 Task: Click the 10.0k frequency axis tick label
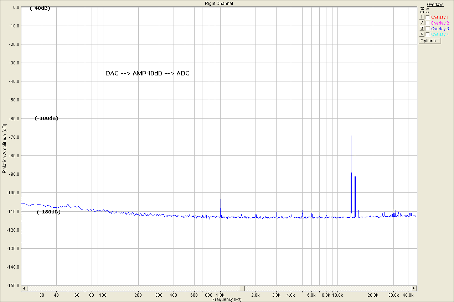tap(337, 295)
